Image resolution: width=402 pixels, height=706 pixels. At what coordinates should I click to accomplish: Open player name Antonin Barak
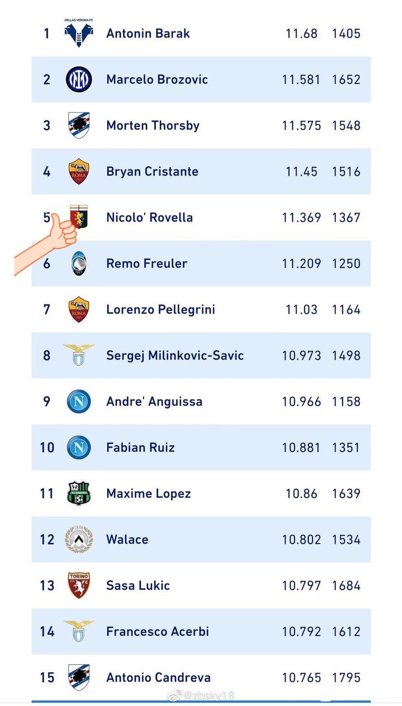[148, 33]
